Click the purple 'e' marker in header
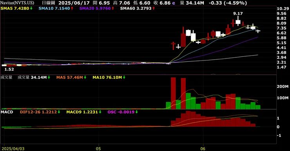The image size is (290, 151). [x=174, y=3]
